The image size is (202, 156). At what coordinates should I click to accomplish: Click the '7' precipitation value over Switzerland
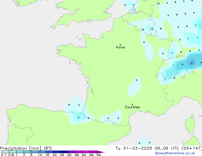pos(192,63)
